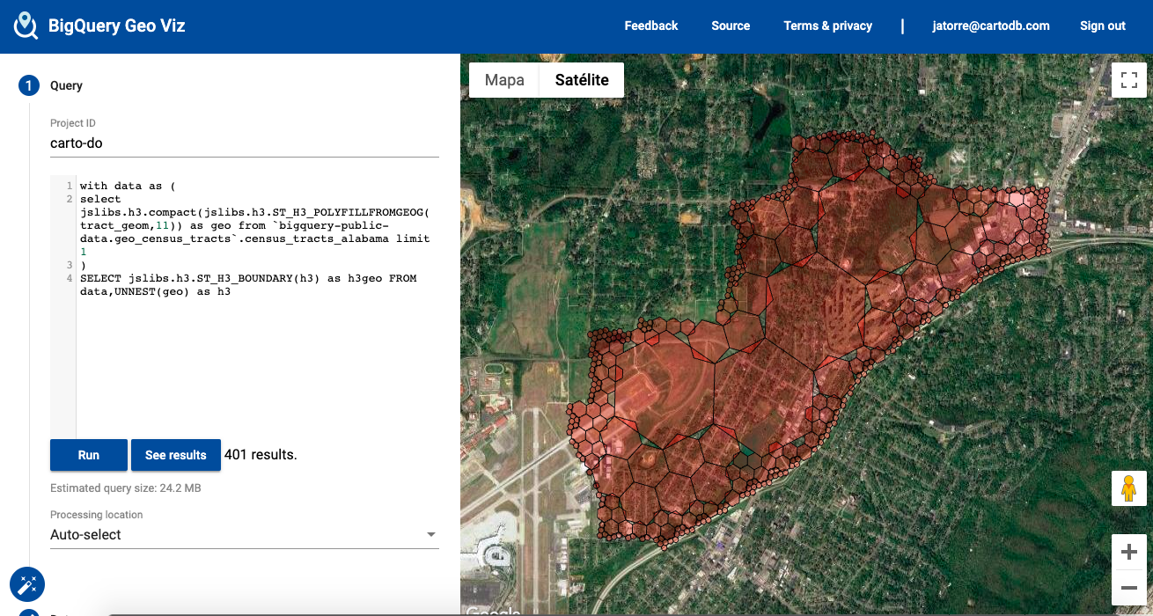Click the 401 results text
1153x616 pixels.
point(261,455)
